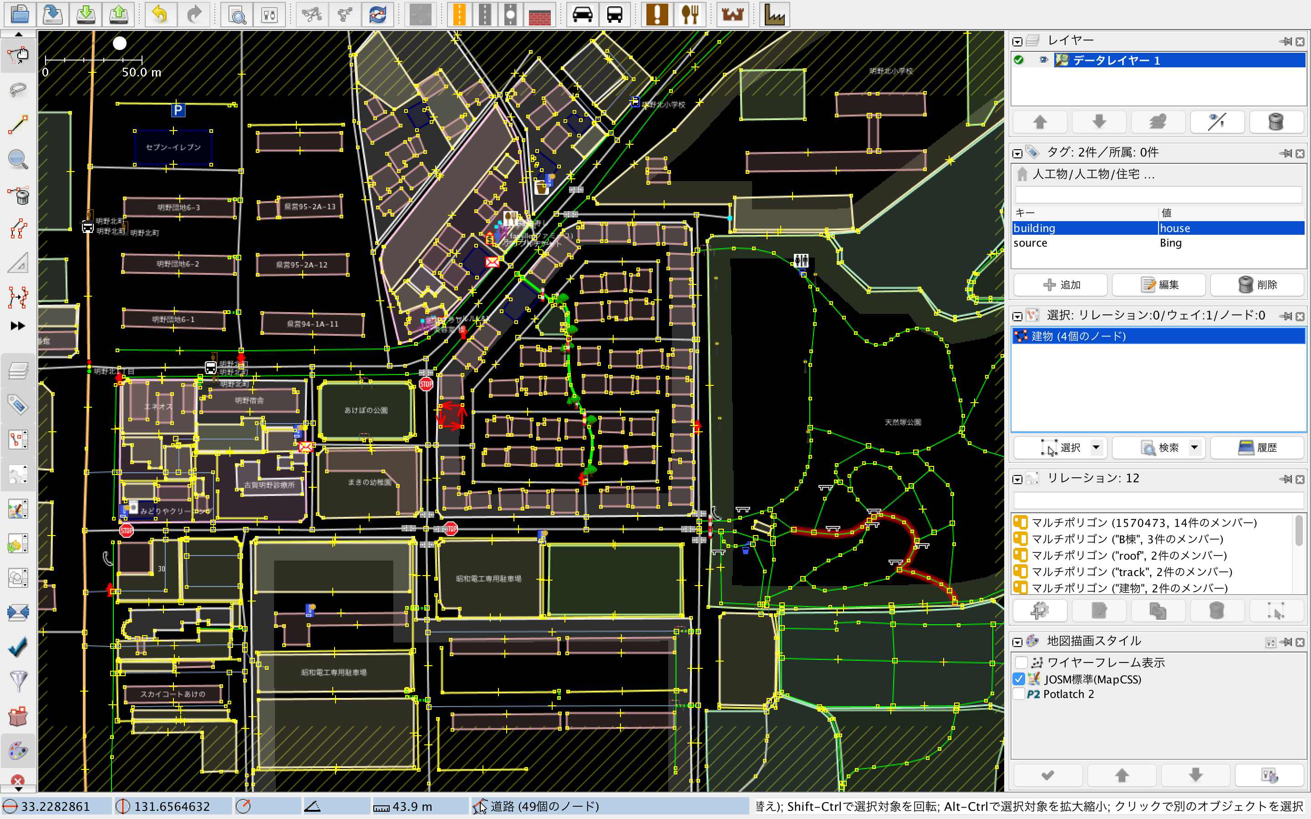Undo the last edit
This screenshot has height=819, width=1311.
tap(160, 15)
